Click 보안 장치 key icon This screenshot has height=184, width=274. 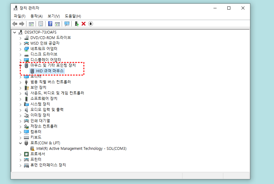[x=26, y=87]
